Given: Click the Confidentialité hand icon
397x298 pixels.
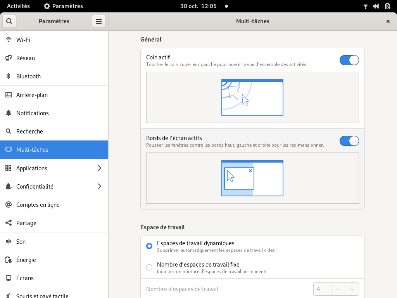Looking at the screenshot, I should [x=9, y=186].
